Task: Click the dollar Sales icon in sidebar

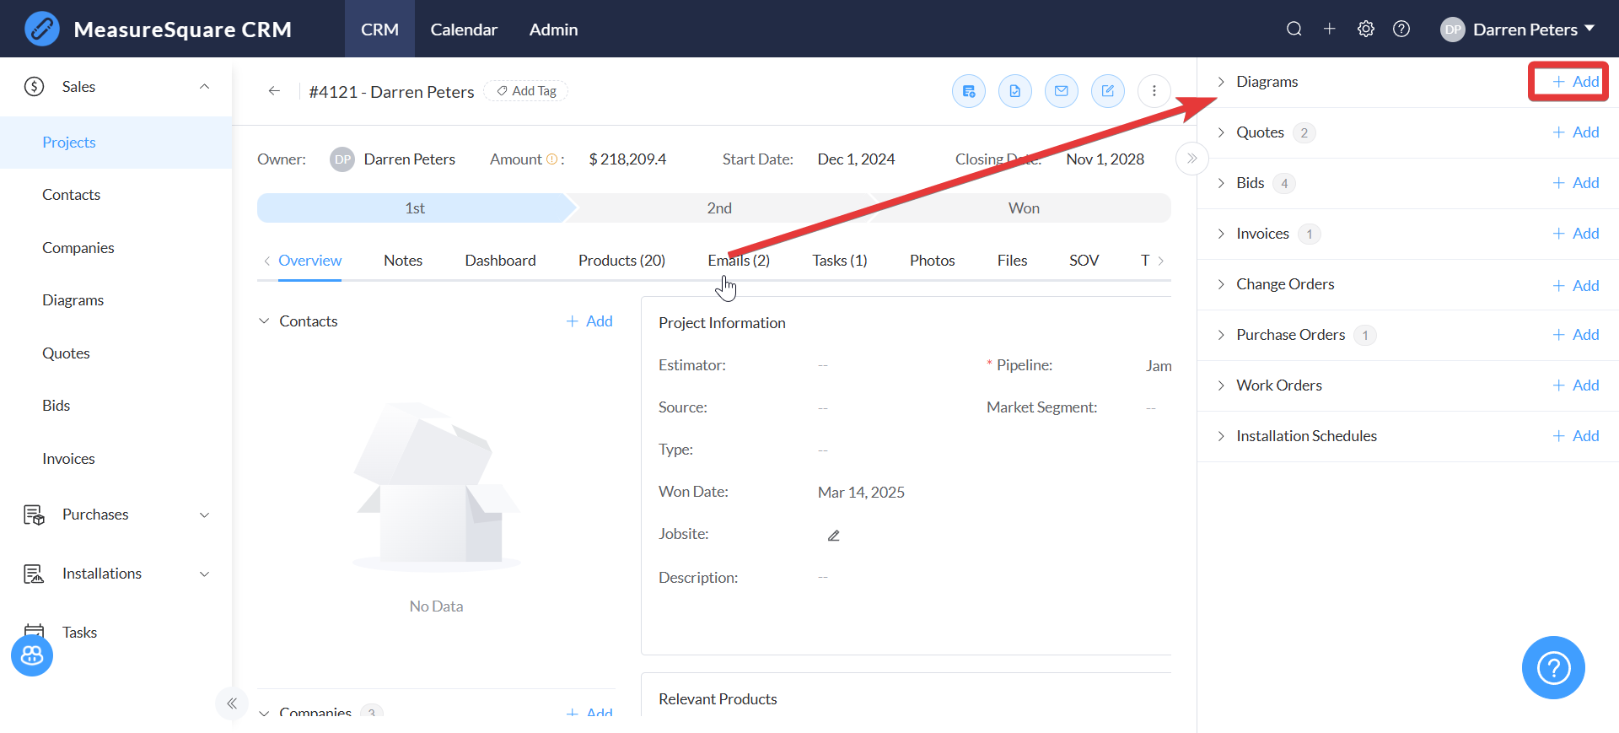Action: coord(35,87)
